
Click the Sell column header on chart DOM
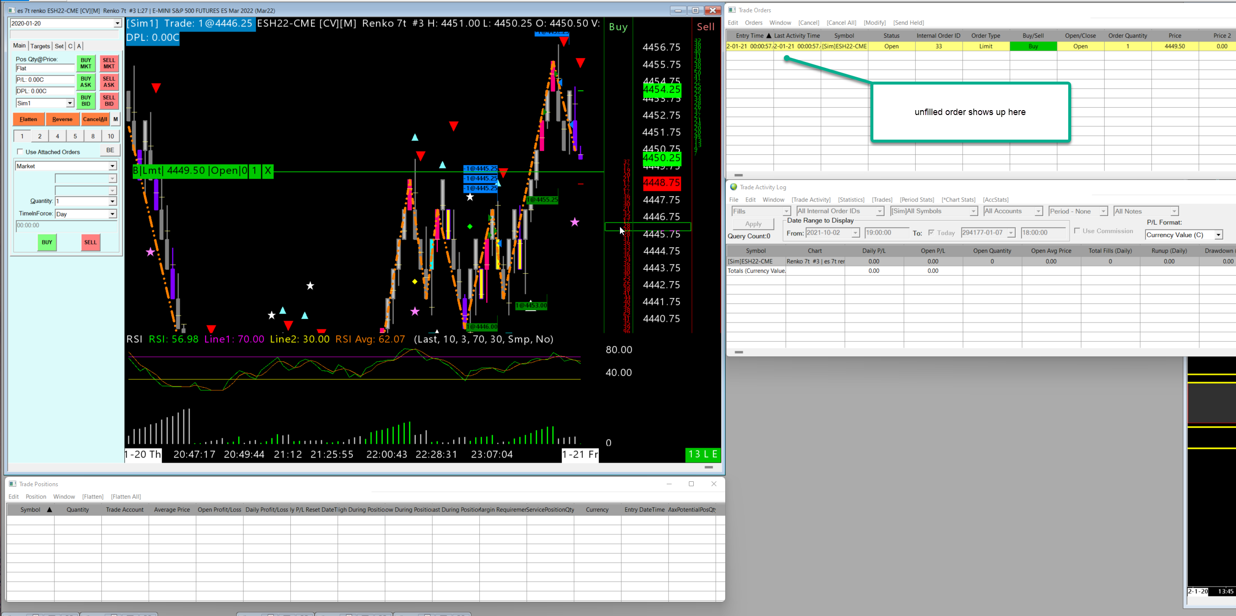point(706,27)
